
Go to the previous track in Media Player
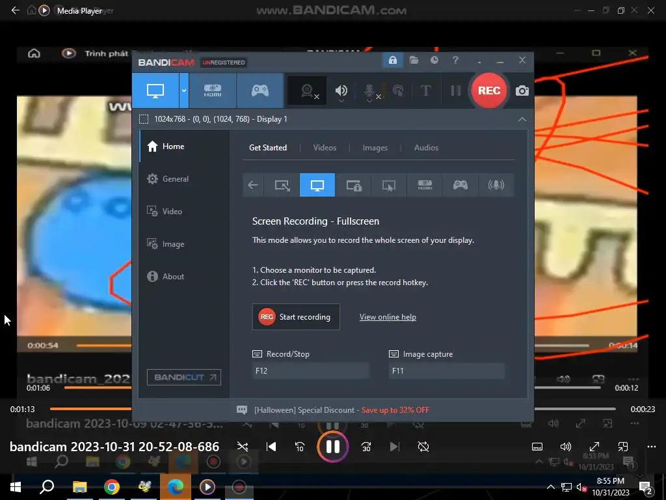(x=271, y=447)
